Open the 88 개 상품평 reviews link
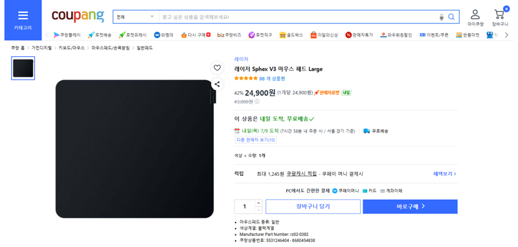Image resolution: width=518 pixels, height=247 pixels. (272, 78)
